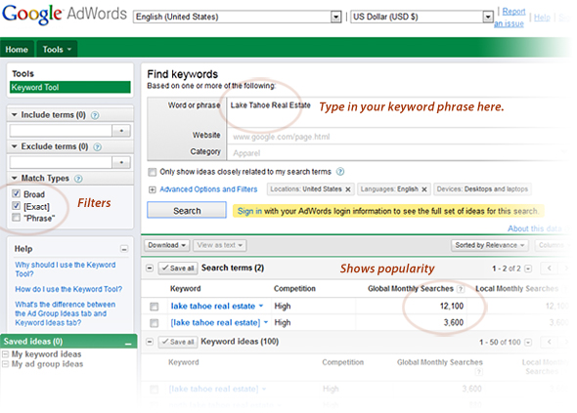577x413 pixels.
Task: Select checkbox for '[lake tahoe real estate]' search term
Action: tap(155, 323)
